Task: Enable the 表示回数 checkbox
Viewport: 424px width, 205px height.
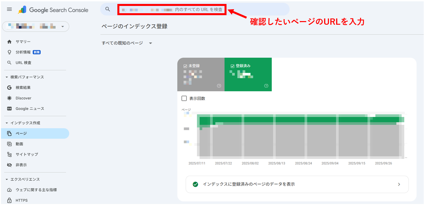Action: click(x=184, y=99)
